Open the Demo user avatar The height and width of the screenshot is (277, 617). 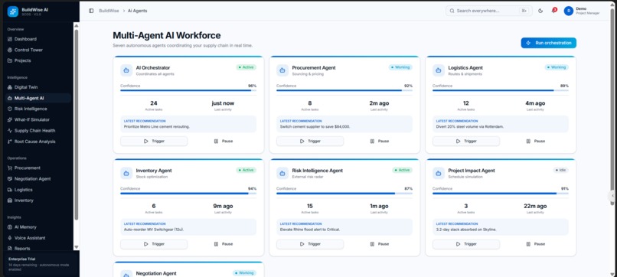click(x=568, y=11)
